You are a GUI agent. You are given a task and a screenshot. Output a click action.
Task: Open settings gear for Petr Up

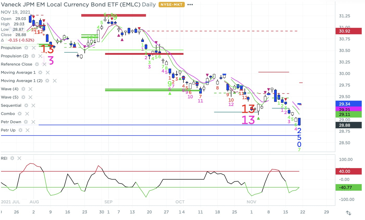tap(20, 130)
